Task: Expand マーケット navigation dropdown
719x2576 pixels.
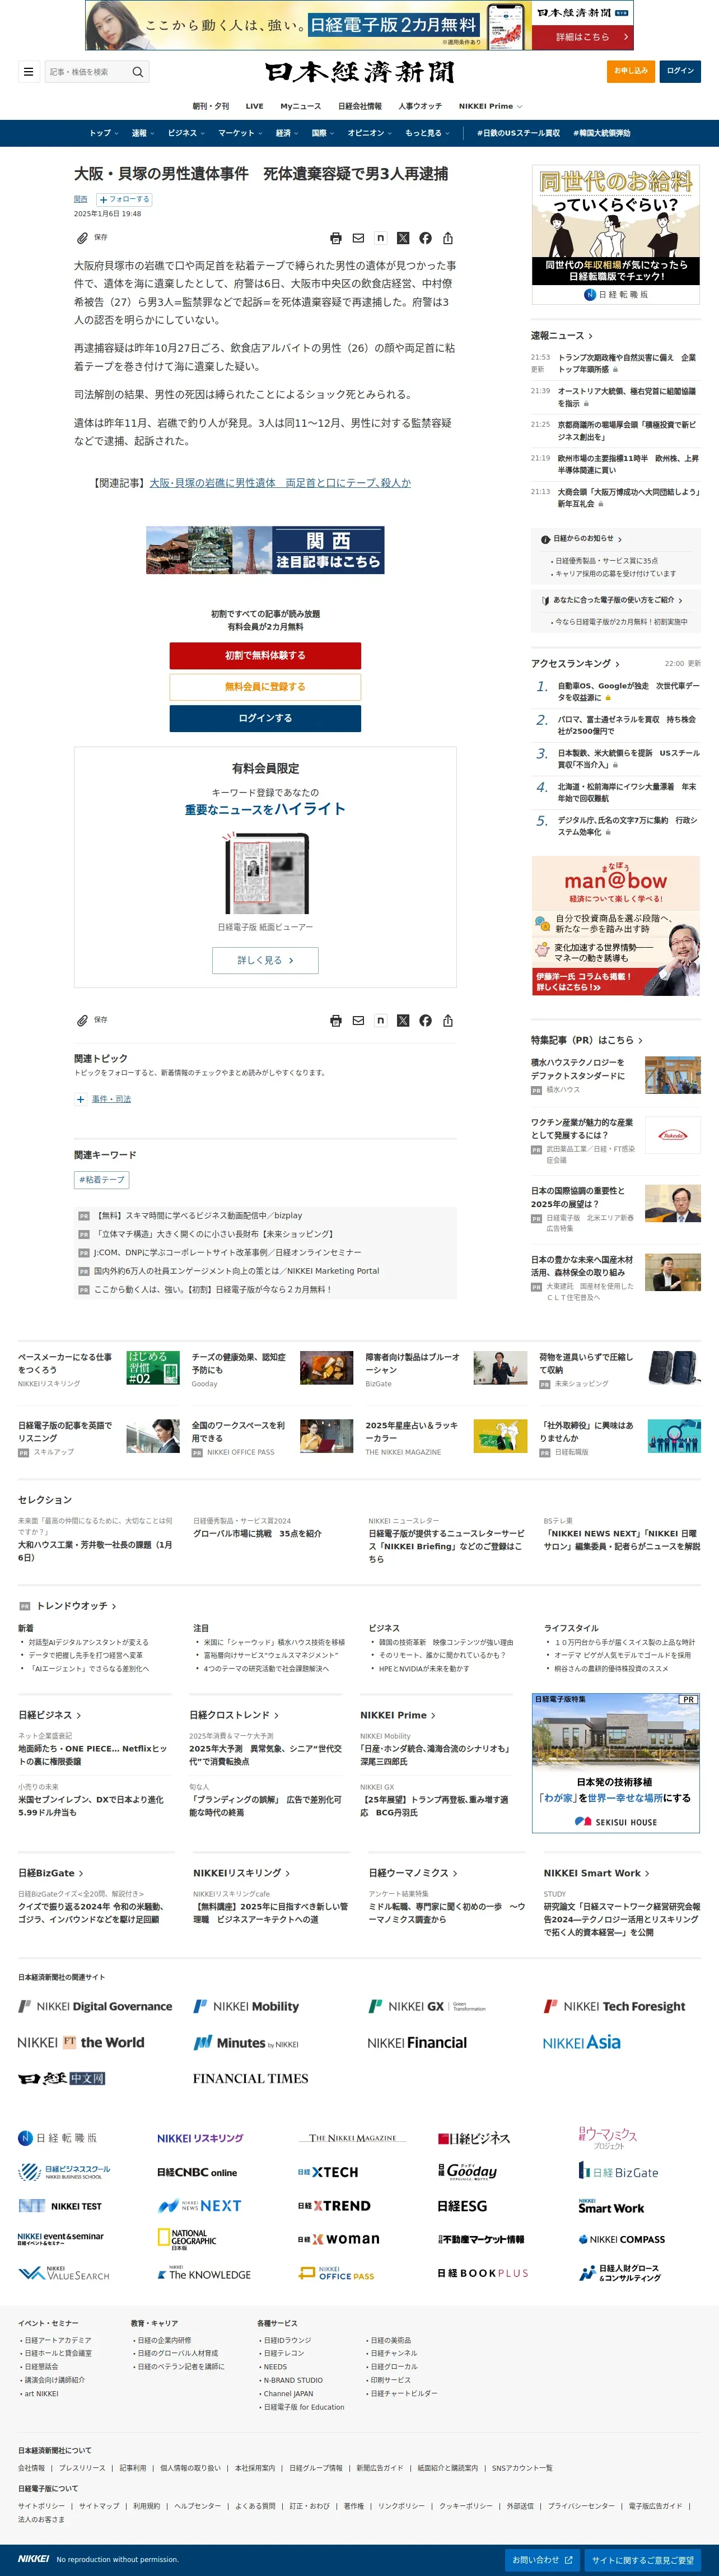Action: (x=240, y=133)
